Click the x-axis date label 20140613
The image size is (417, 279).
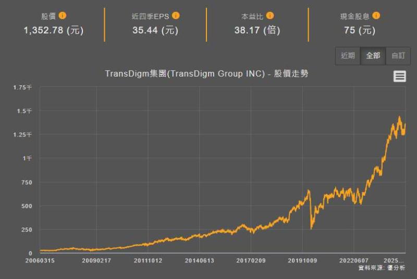coord(200,260)
